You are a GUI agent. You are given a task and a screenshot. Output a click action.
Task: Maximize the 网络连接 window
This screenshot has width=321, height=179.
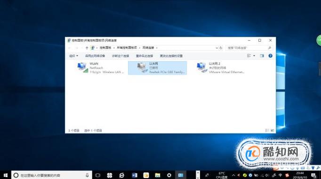point(260,40)
